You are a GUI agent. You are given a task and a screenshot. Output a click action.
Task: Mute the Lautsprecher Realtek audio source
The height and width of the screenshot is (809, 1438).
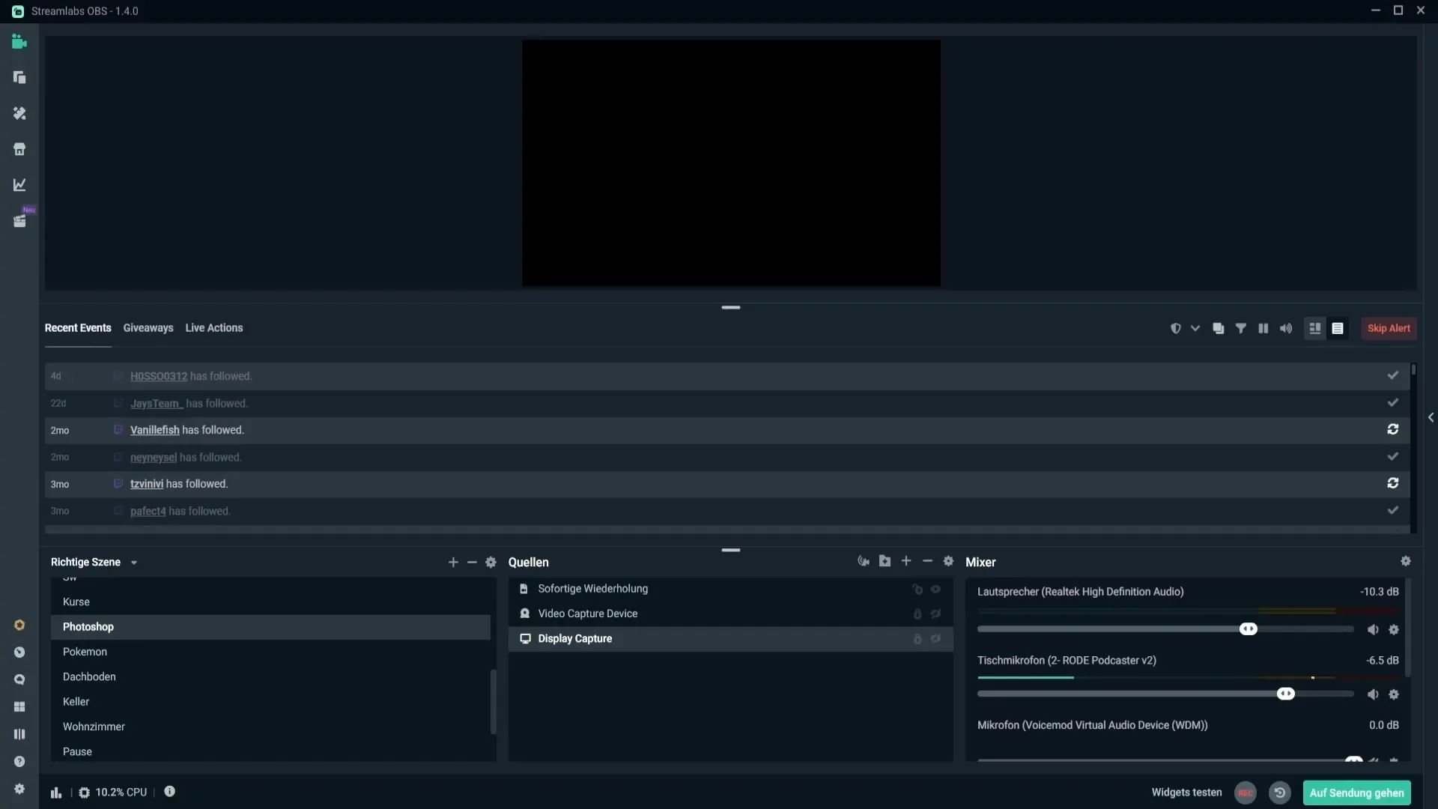1373,630
